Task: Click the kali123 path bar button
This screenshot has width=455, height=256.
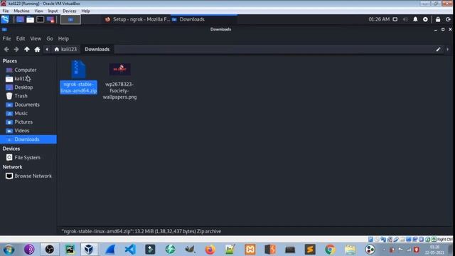Action: pyautogui.click(x=65, y=49)
